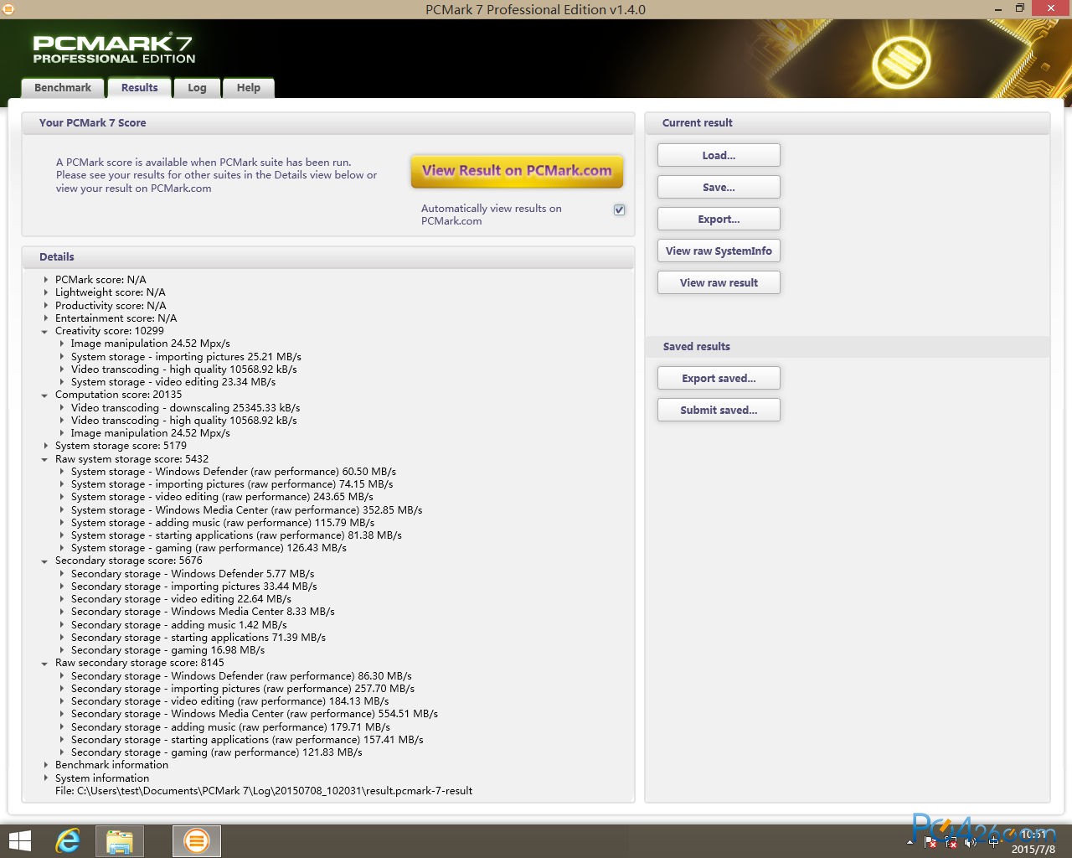
Task: Show hidden tray icons arrow
Action: pos(910,842)
